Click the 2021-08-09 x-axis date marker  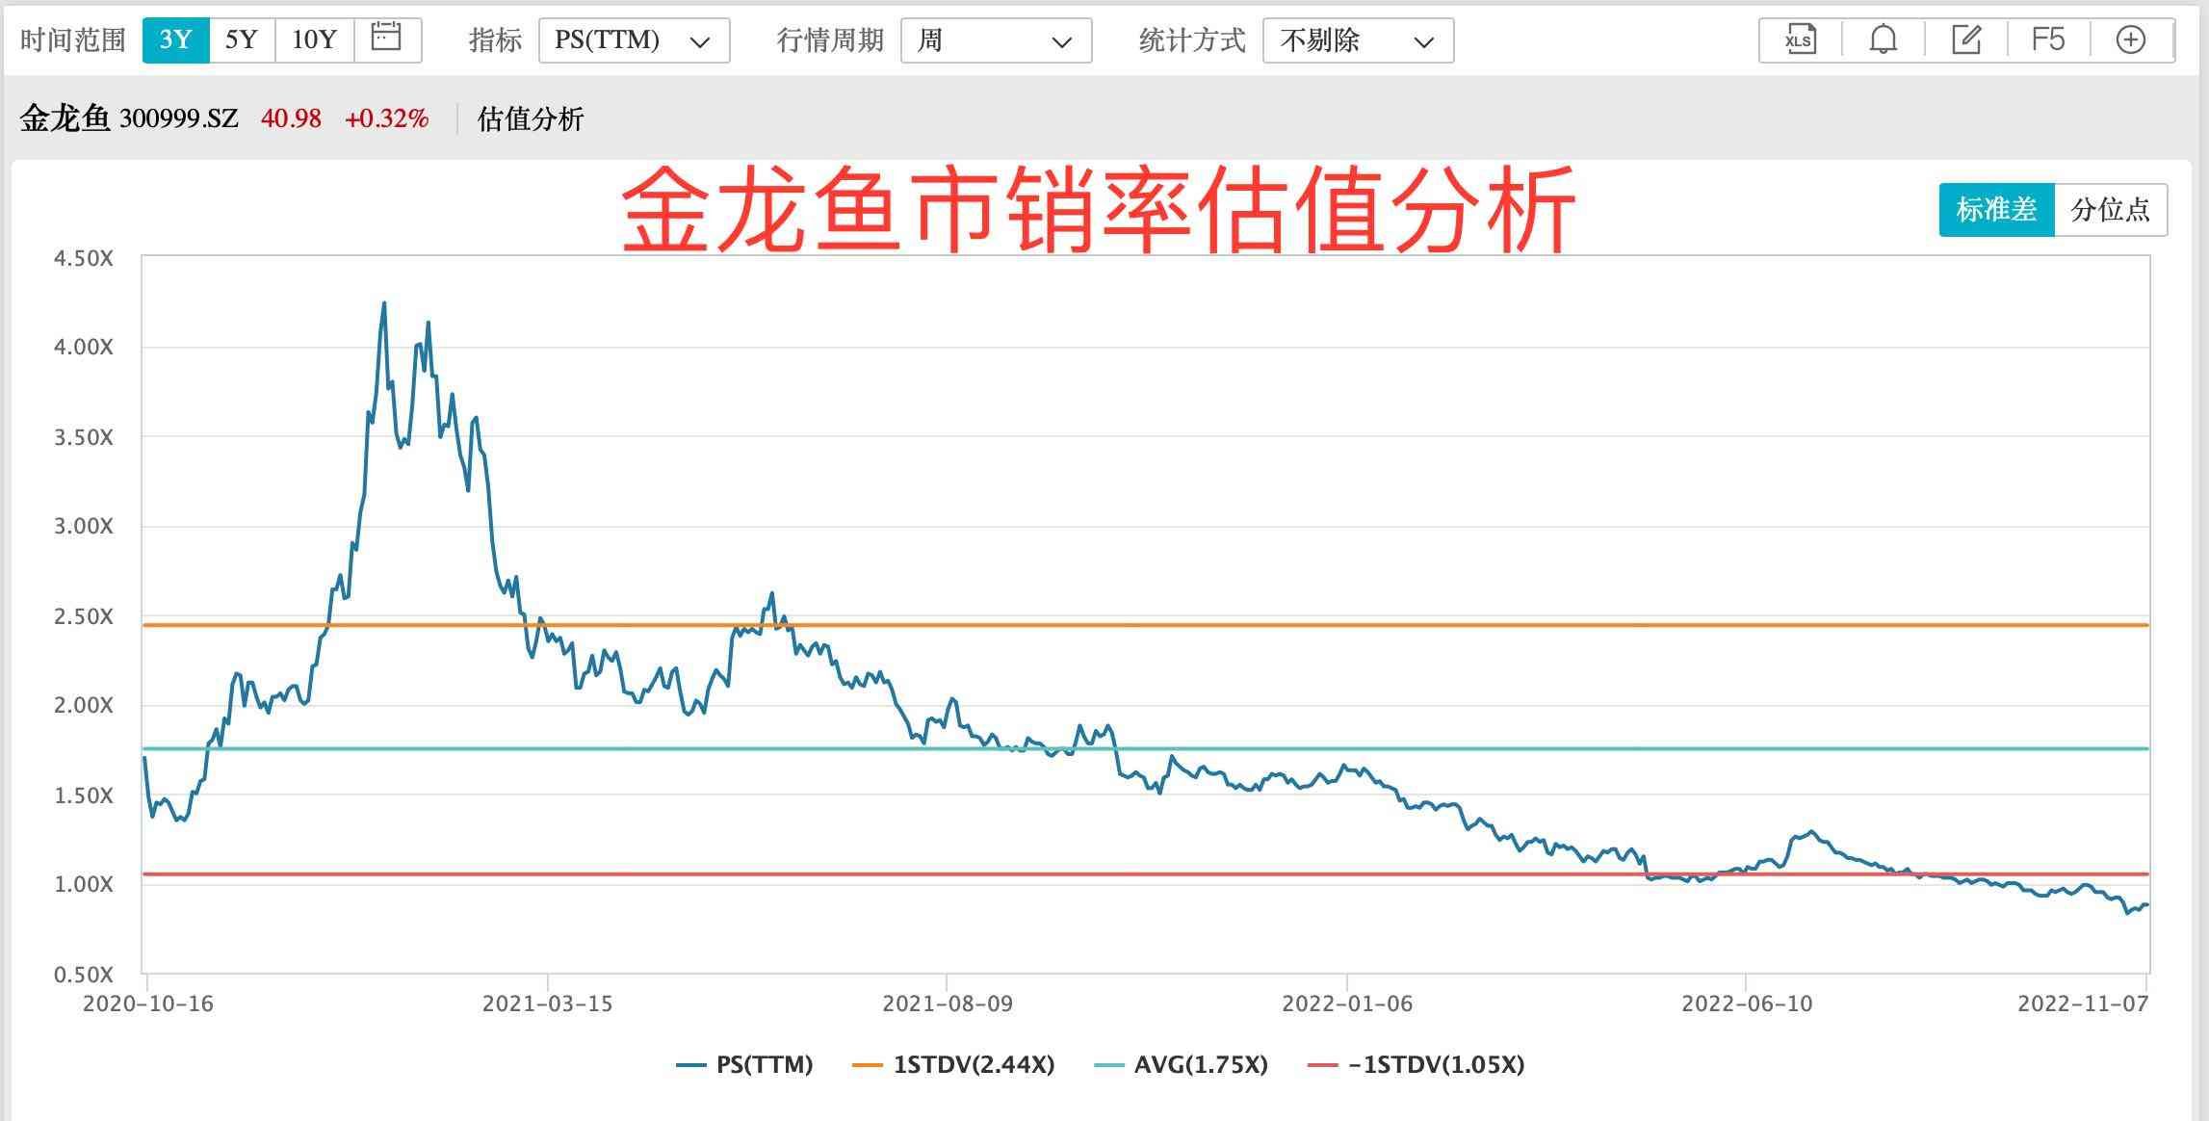click(948, 1004)
